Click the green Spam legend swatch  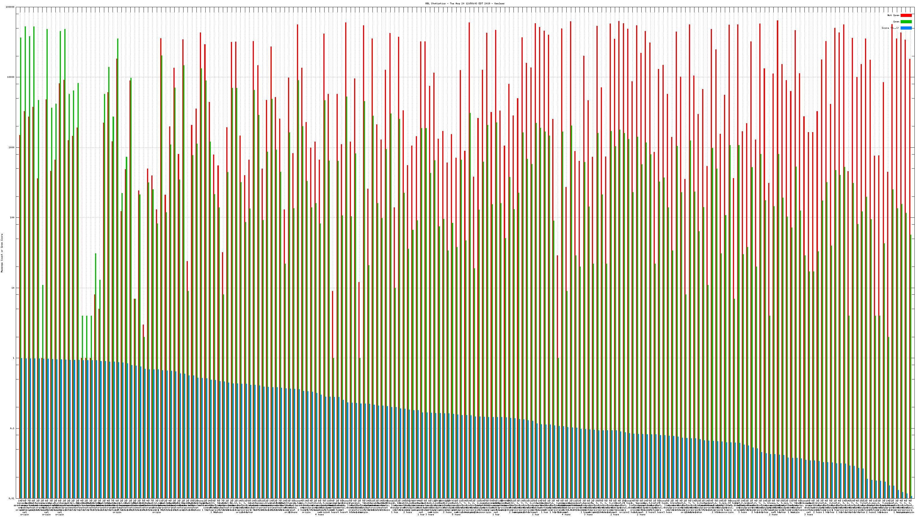[x=906, y=22]
